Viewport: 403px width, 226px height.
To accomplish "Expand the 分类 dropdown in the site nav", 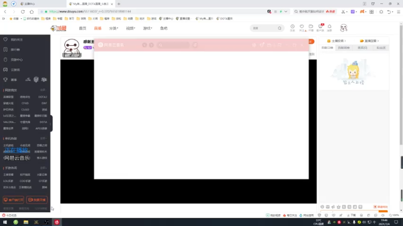I will (x=113, y=28).
